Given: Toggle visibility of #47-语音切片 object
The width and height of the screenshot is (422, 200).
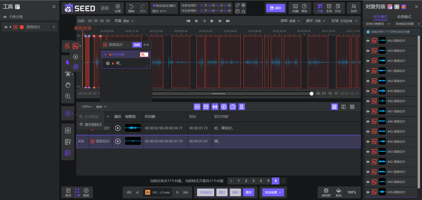Looking at the screenshot, I should click(368, 111).
